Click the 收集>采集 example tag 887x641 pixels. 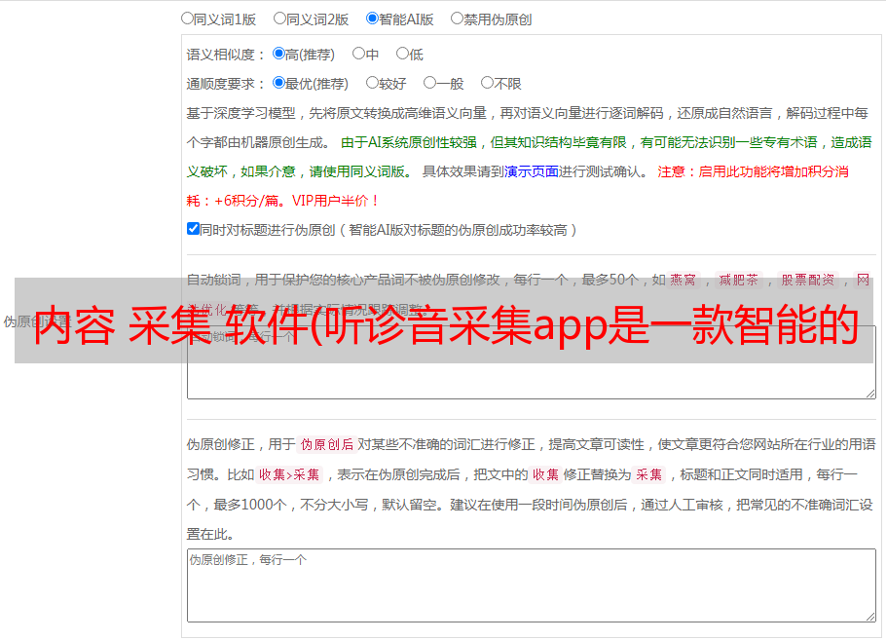coord(289,474)
